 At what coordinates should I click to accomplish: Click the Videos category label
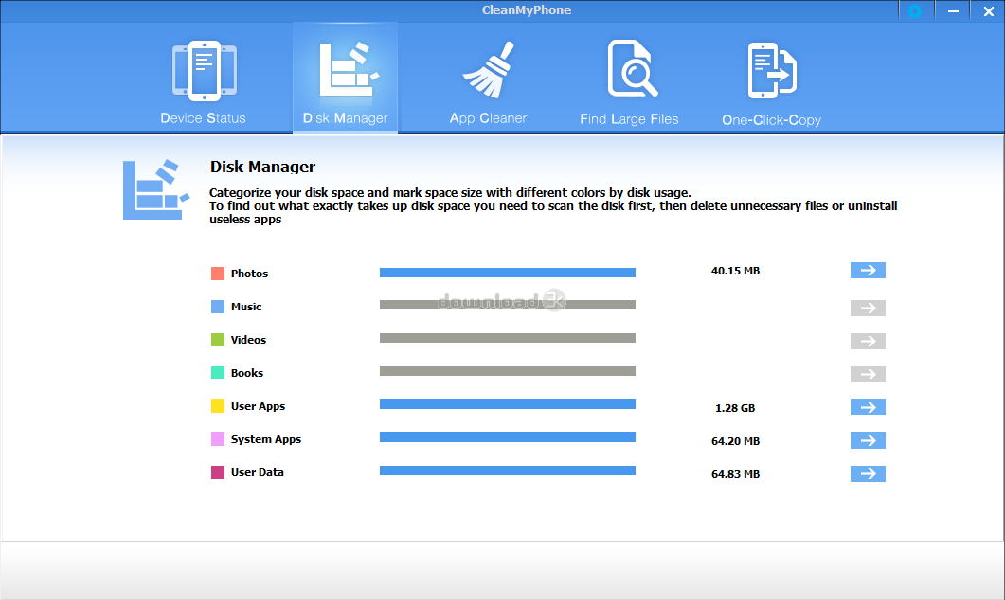[x=248, y=340]
